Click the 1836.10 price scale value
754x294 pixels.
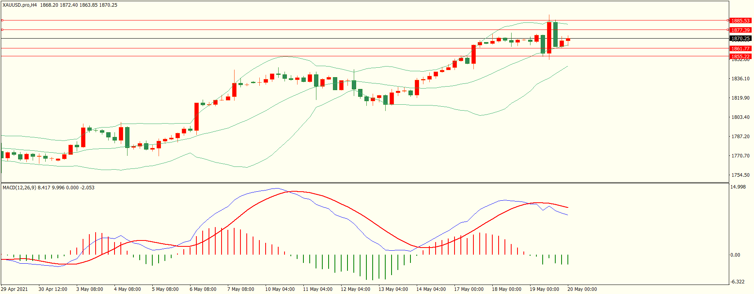point(740,79)
